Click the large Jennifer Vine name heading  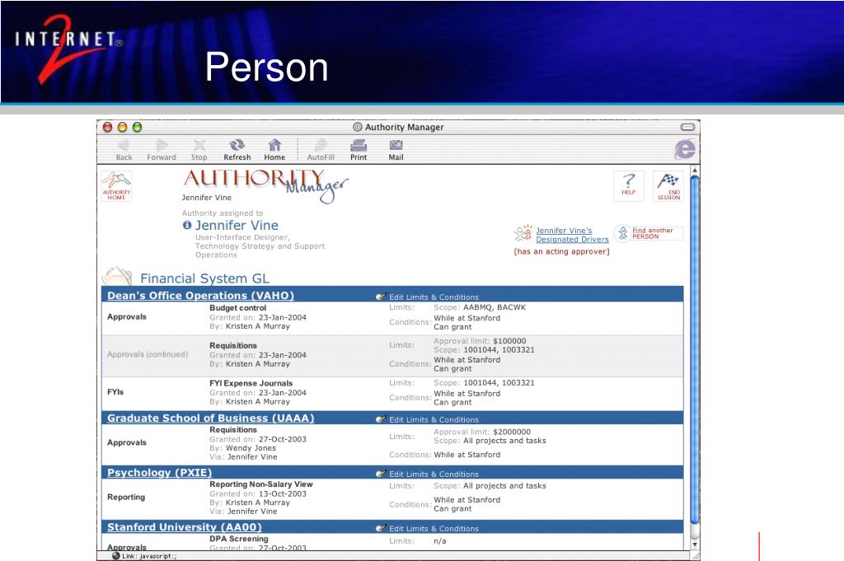(x=237, y=226)
